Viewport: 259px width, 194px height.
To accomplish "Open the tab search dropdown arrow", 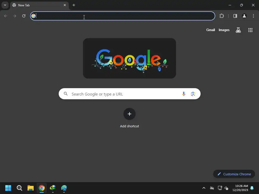I will click(5, 5).
